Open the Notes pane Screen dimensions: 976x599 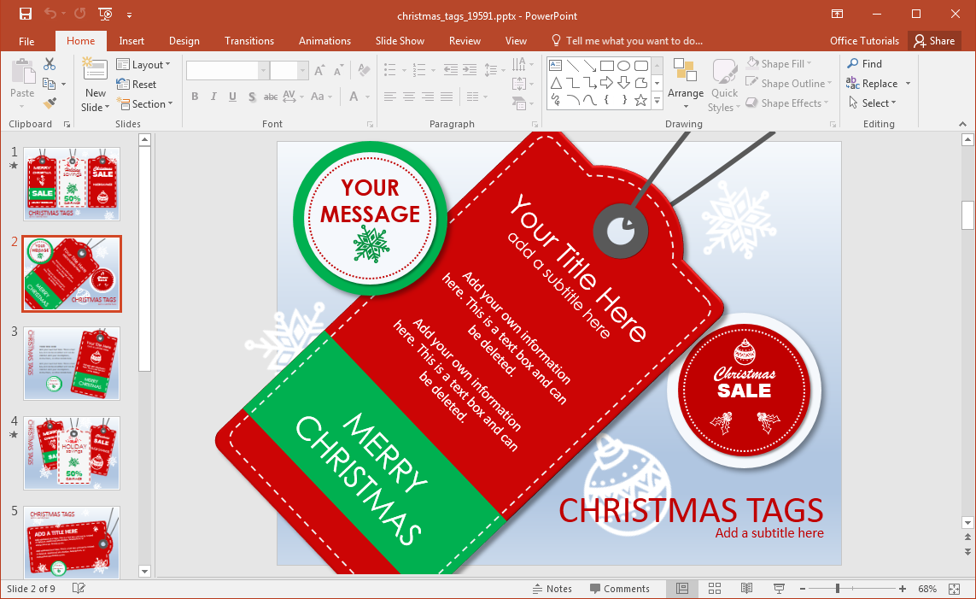click(x=552, y=588)
